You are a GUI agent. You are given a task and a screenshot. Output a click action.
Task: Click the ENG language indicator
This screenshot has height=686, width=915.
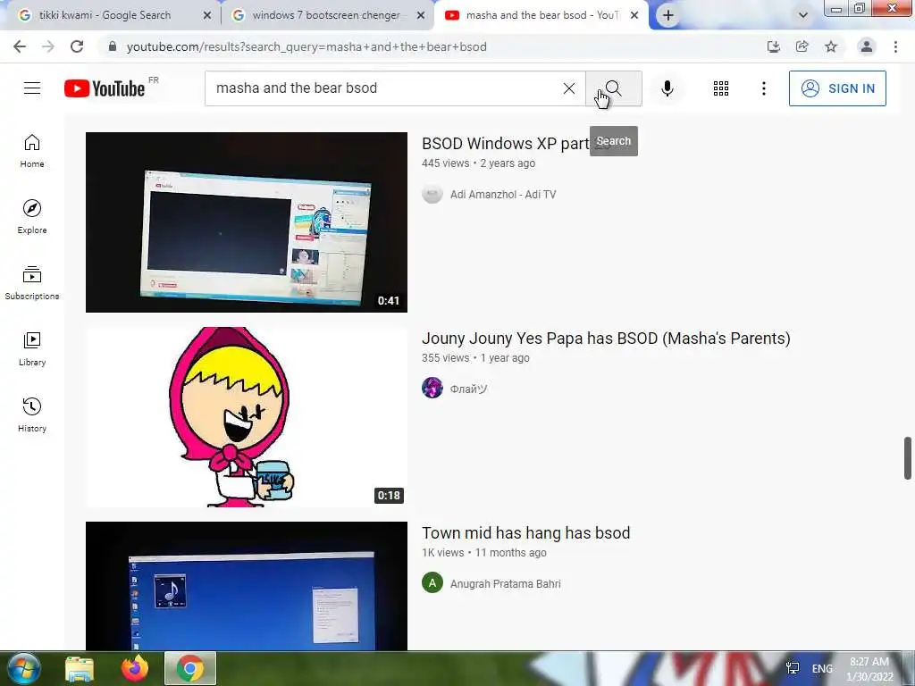pos(822,668)
